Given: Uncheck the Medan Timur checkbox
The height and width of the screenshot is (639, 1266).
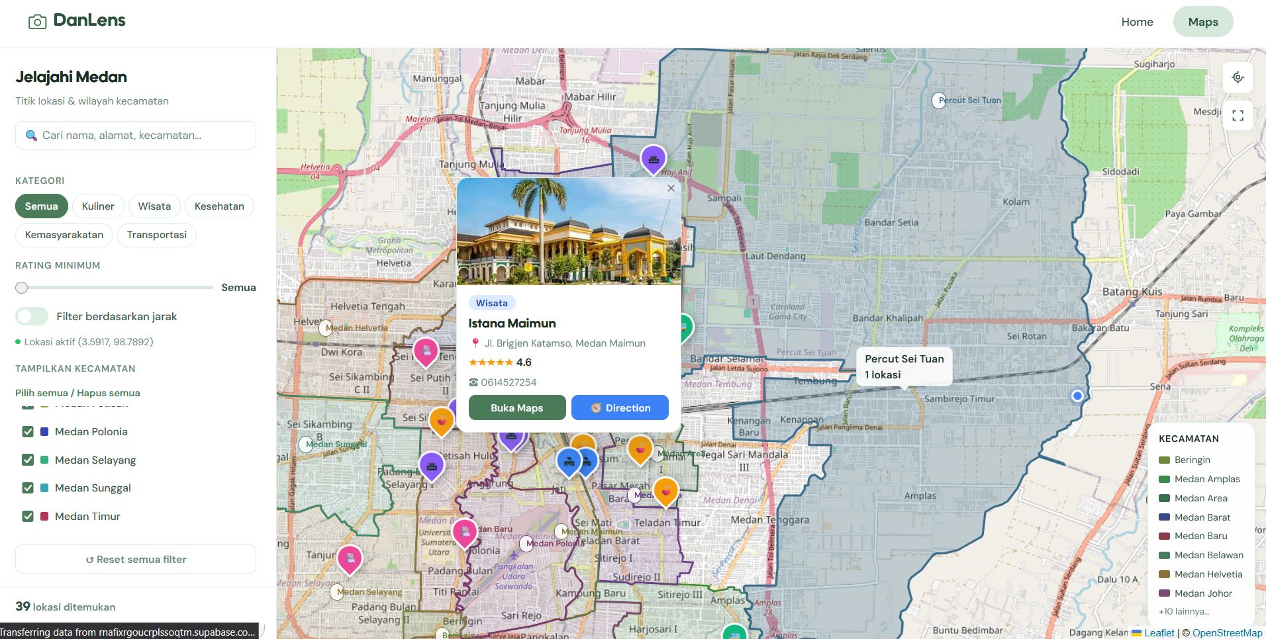Looking at the screenshot, I should (x=28, y=517).
